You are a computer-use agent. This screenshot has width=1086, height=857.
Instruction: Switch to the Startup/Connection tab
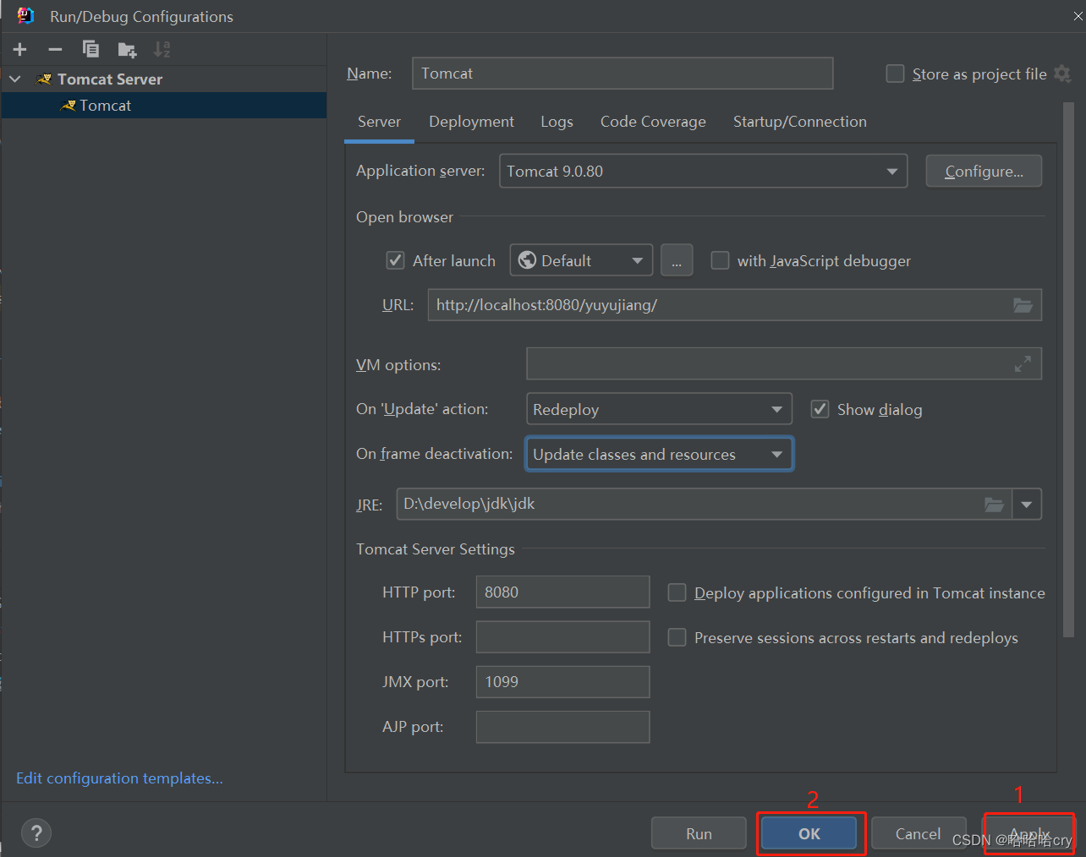pos(799,122)
